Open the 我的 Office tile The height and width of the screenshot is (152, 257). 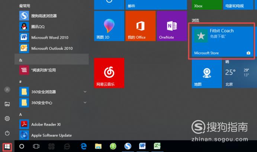tap(141, 26)
